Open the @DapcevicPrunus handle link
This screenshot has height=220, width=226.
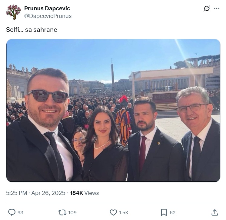pos(48,16)
